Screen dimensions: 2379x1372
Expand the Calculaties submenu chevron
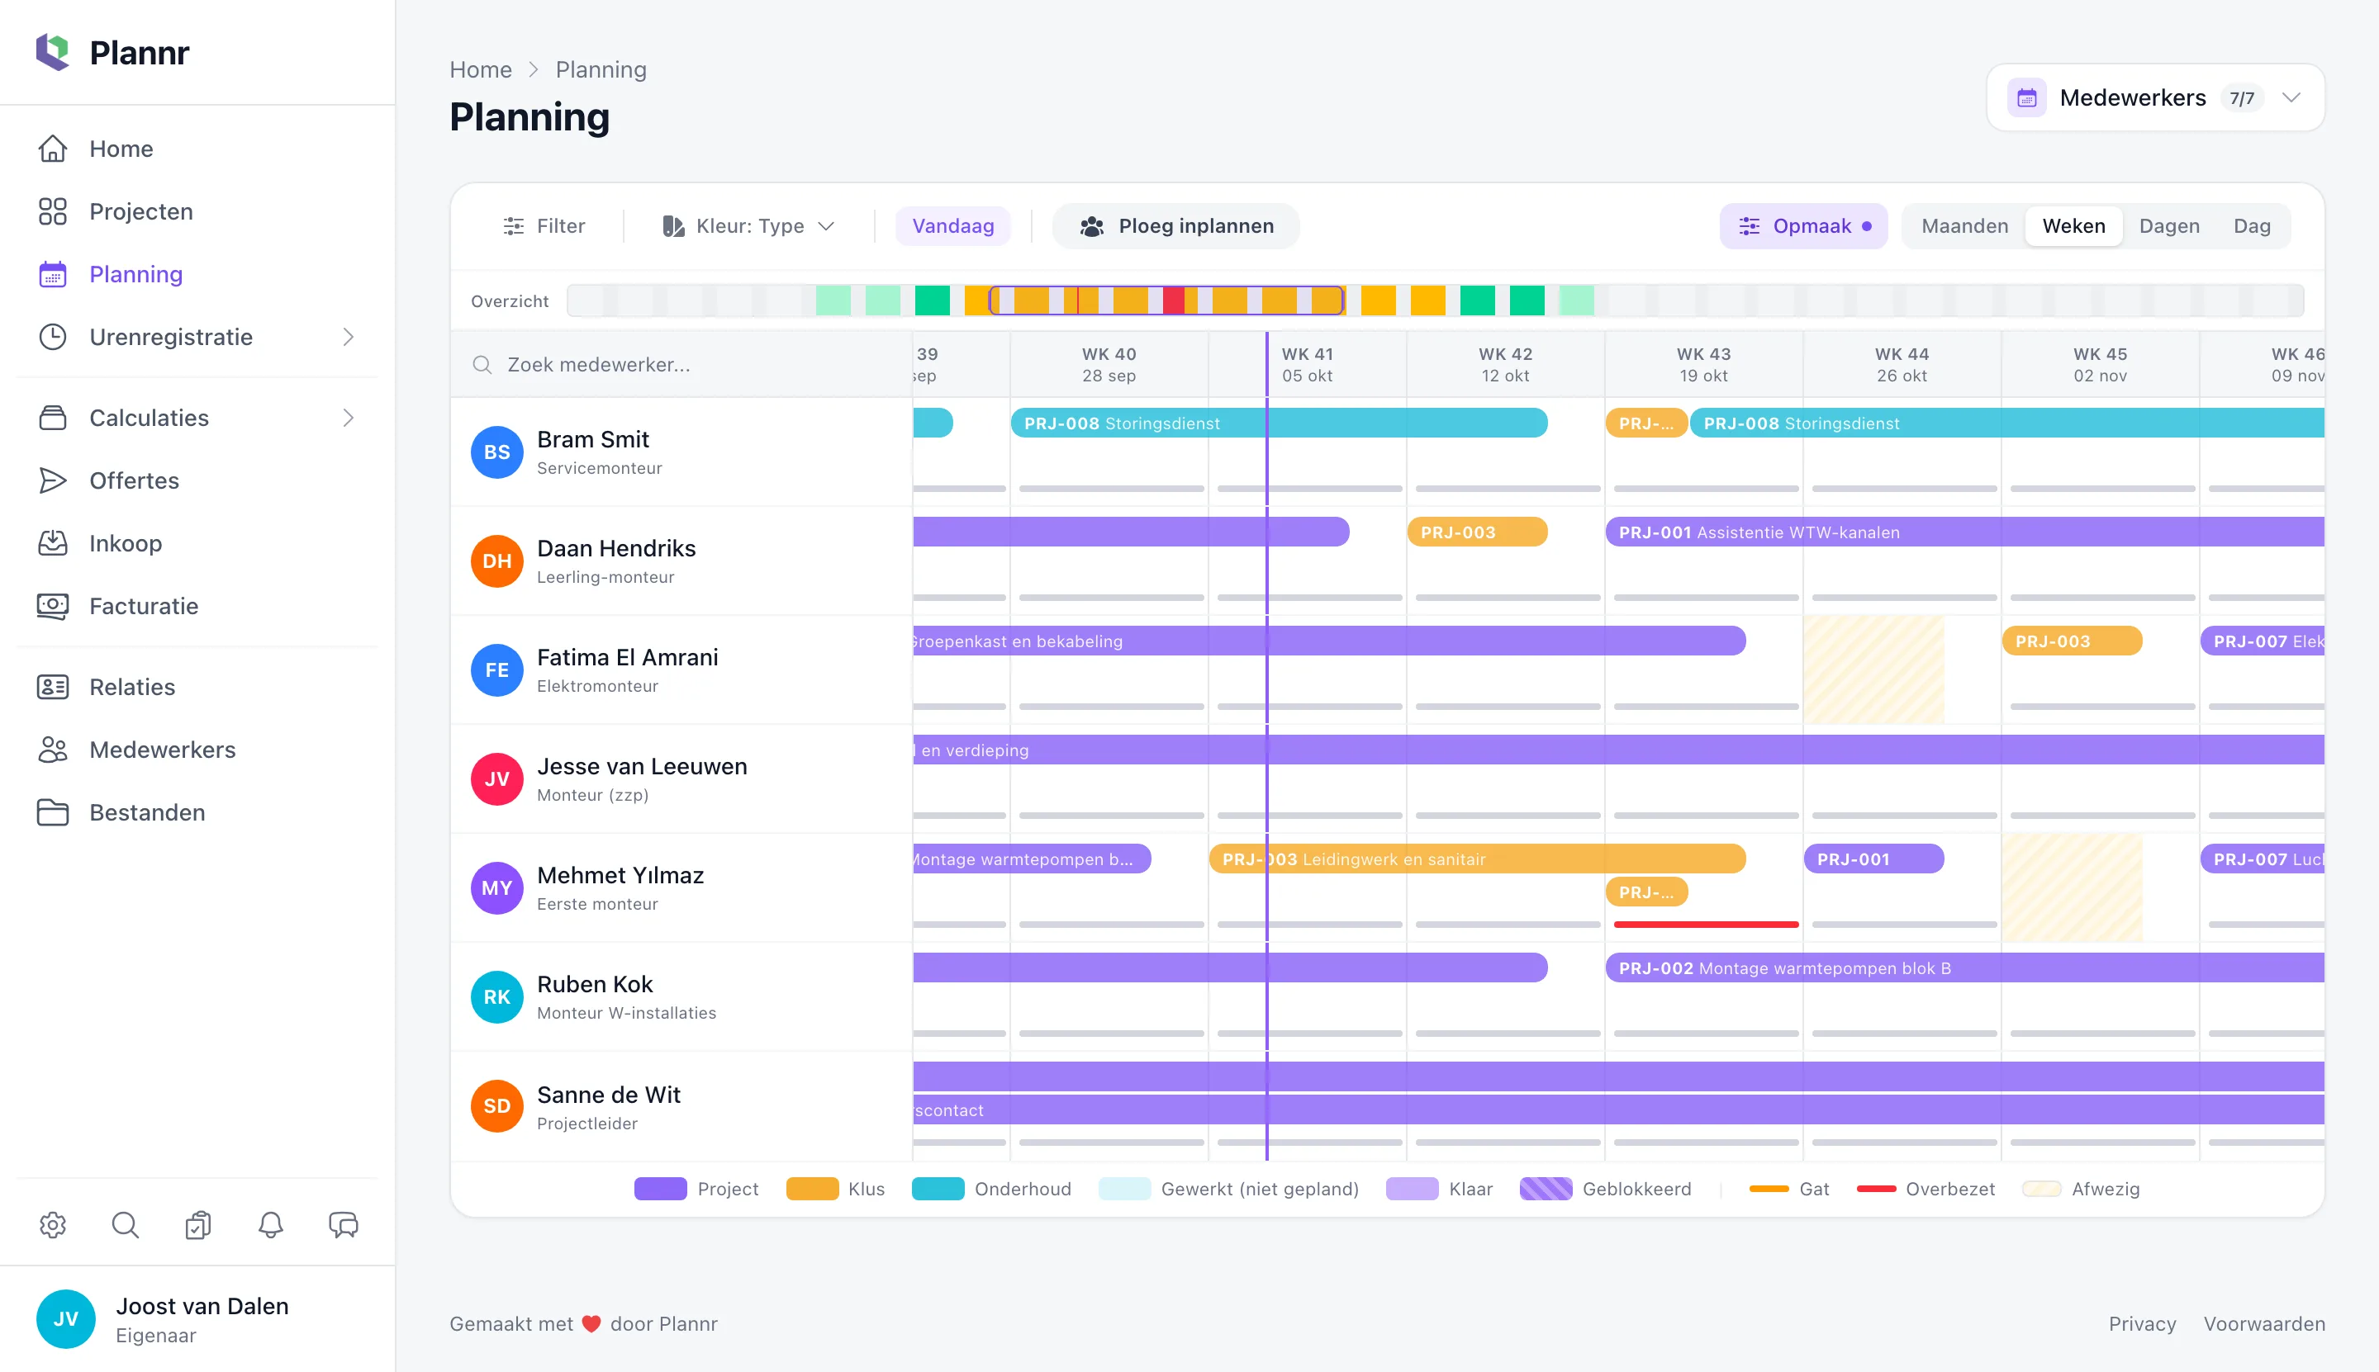click(349, 418)
